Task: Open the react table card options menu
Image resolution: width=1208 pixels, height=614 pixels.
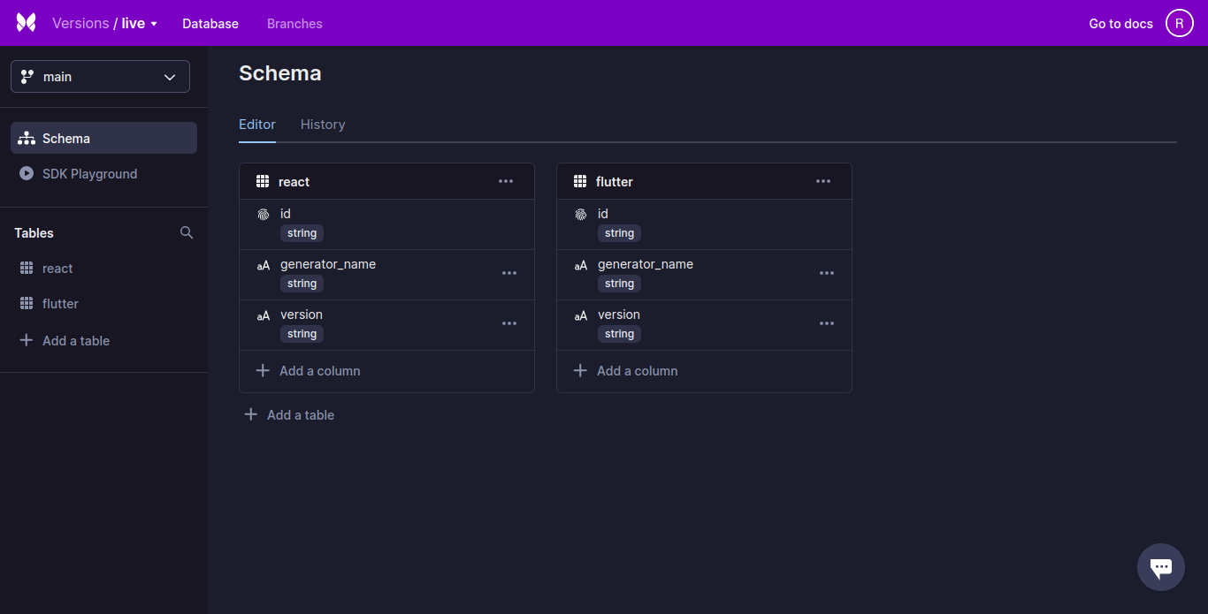Action: [x=506, y=181]
